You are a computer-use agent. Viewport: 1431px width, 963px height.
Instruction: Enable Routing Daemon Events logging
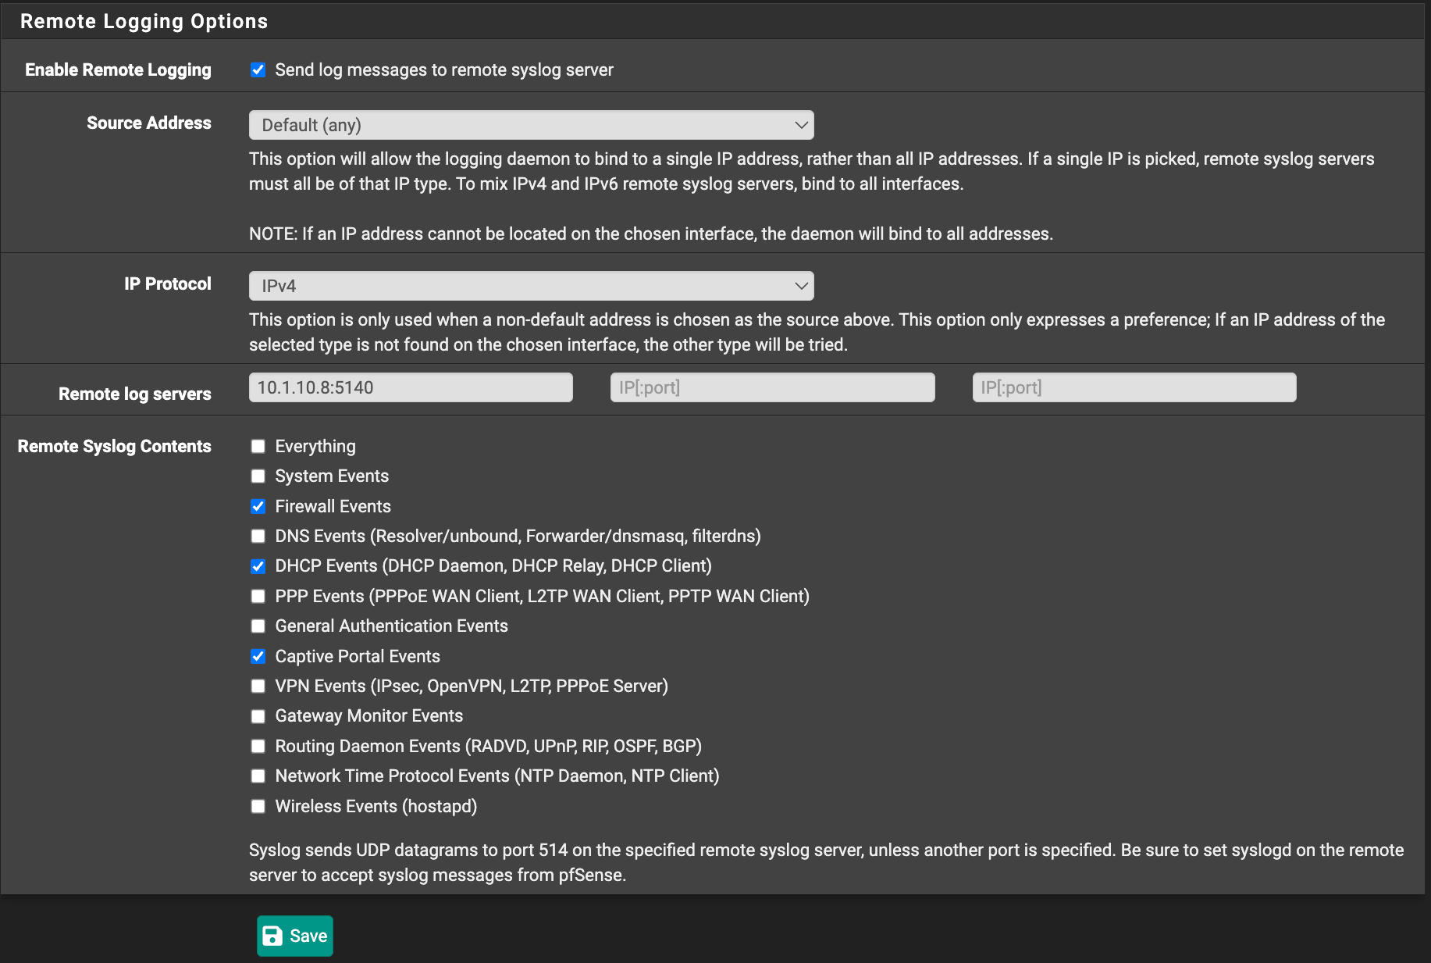coord(258,746)
